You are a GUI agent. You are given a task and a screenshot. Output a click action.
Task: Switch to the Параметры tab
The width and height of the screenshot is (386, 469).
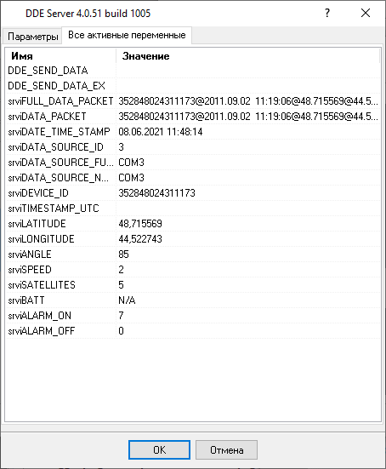pos(32,37)
